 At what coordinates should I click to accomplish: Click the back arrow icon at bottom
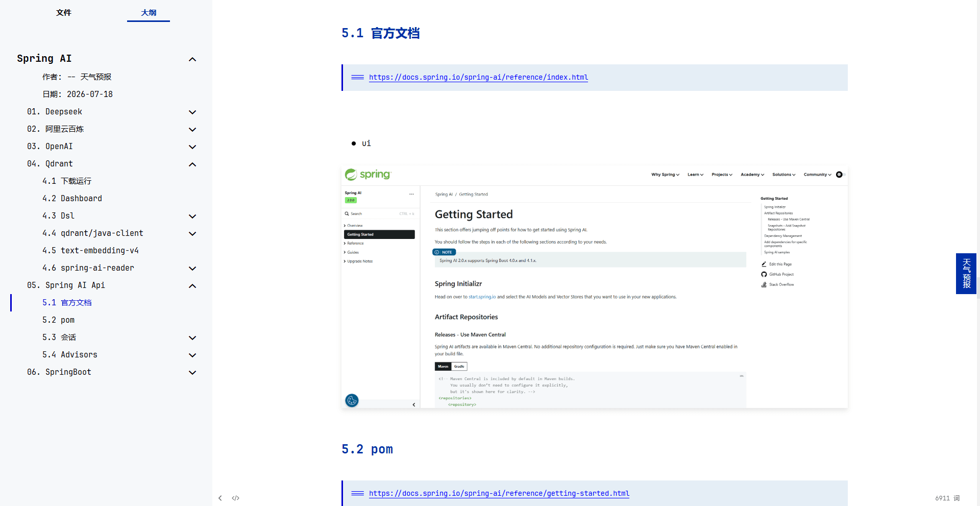[220, 498]
